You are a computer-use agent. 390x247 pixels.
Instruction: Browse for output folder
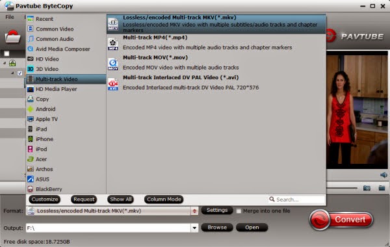(217, 227)
